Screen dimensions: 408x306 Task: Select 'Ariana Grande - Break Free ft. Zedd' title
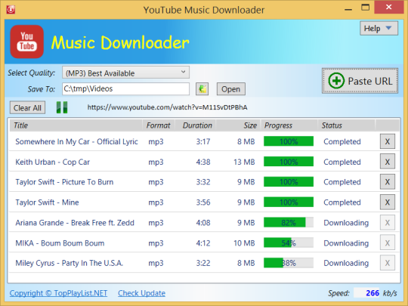click(x=75, y=222)
